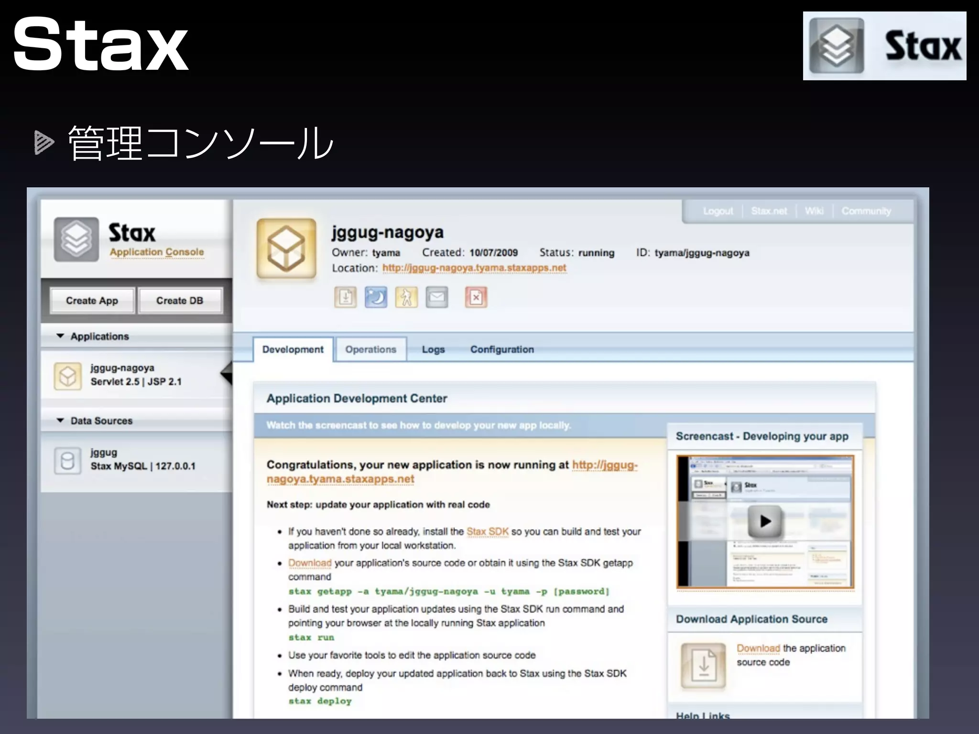Click the red delete application icon
The height and width of the screenshot is (734, 979).
(x=476, y=298)
